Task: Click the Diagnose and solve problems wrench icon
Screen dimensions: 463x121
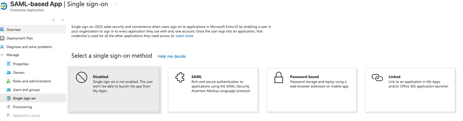Action: [2, 47]
